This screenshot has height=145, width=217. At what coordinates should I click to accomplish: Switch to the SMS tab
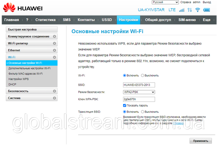[x=67, y=20]
